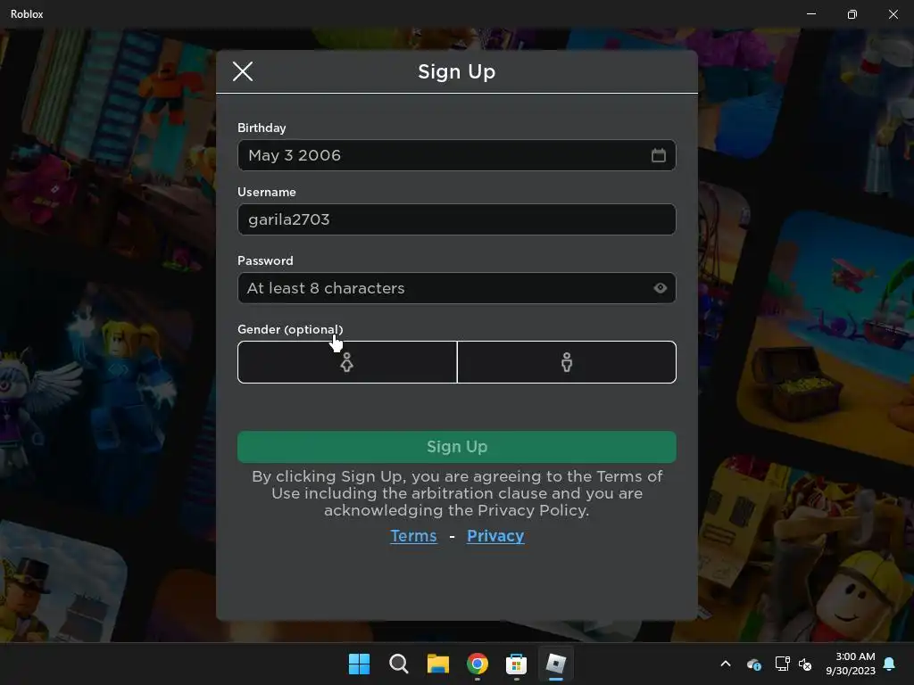This screenshot has height=685, width=914.
Task: Click the Birthday label
Action: (262, 128)
